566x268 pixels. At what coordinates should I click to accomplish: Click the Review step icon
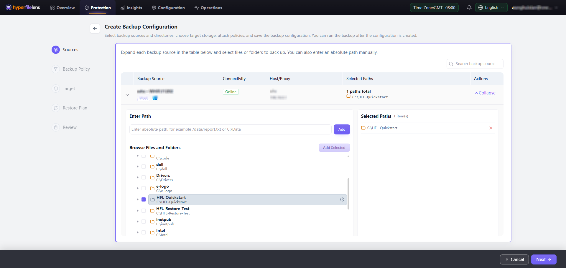click(56, 127)
